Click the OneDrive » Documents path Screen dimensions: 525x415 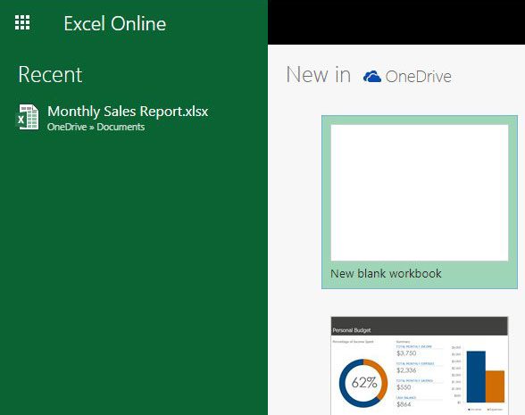[96, 127]
